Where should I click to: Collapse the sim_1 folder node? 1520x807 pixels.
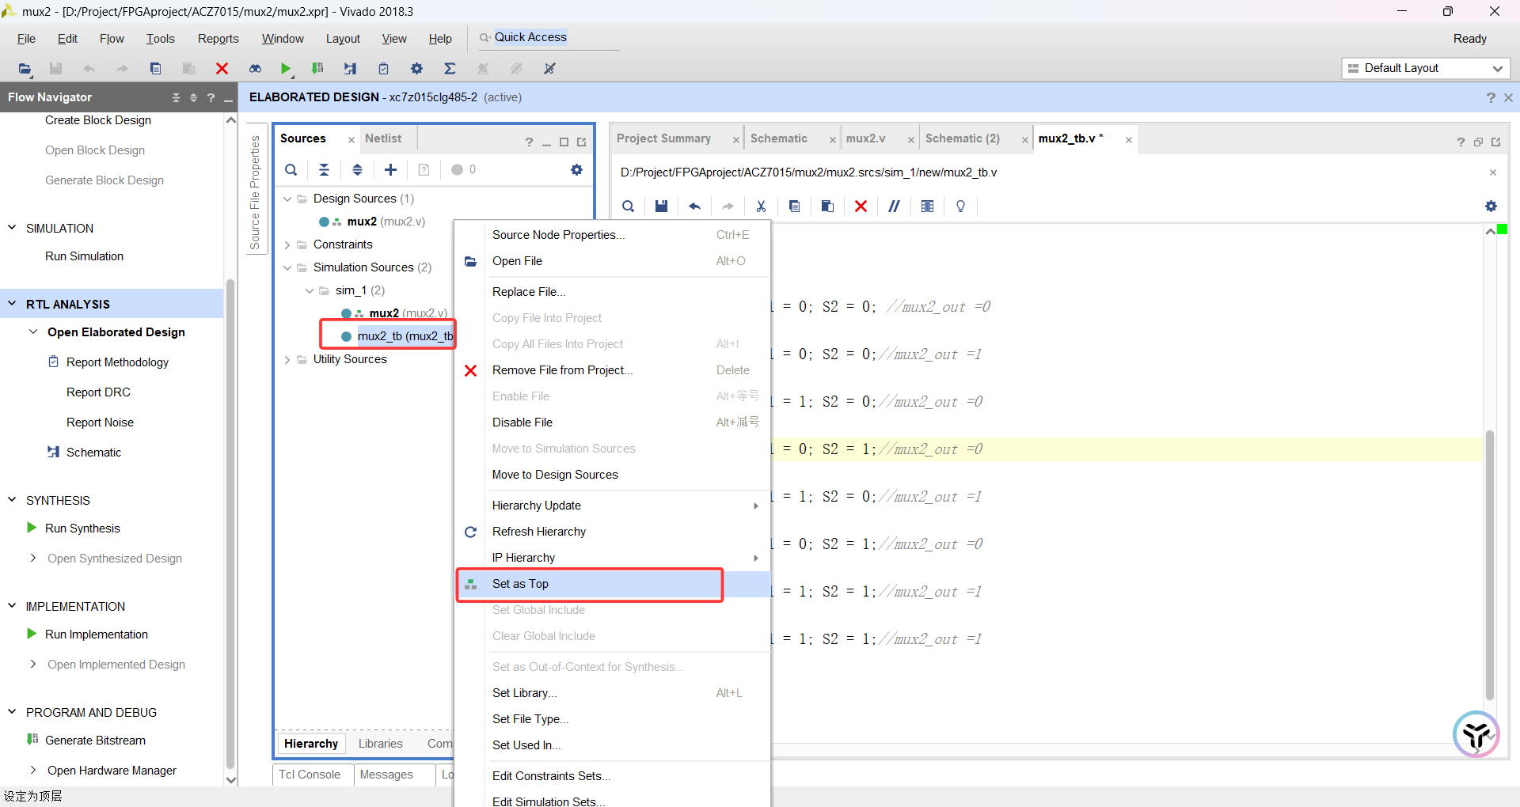[310, 290]
